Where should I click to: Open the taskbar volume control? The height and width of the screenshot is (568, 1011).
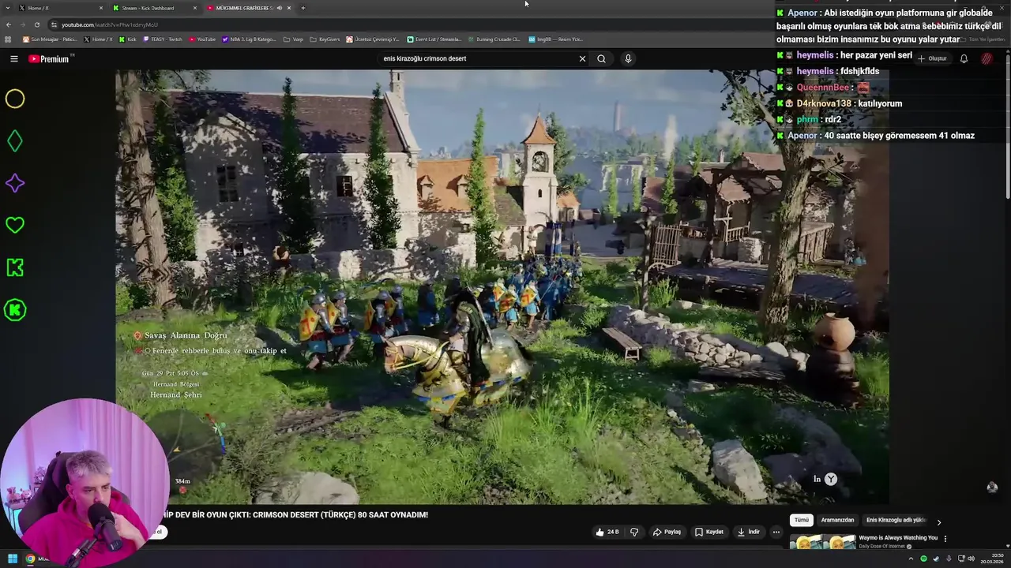[973, 559]
